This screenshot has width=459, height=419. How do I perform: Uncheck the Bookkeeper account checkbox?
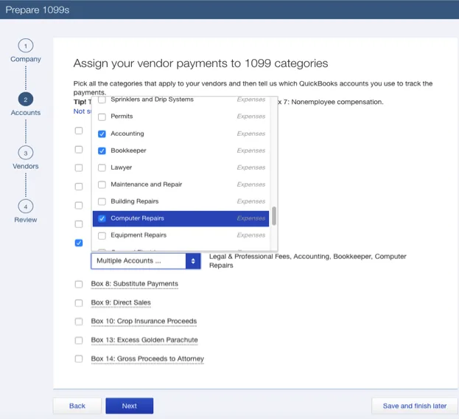[102, 151]
